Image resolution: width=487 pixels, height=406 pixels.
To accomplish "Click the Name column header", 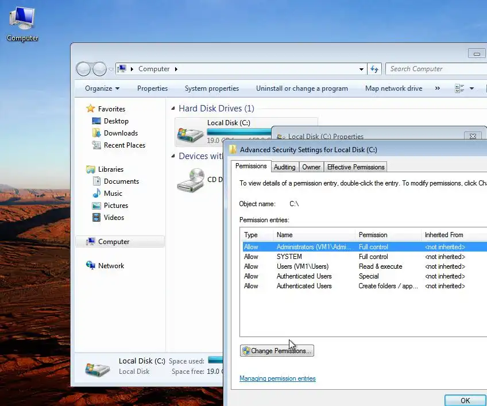I will tap(314, 235).
